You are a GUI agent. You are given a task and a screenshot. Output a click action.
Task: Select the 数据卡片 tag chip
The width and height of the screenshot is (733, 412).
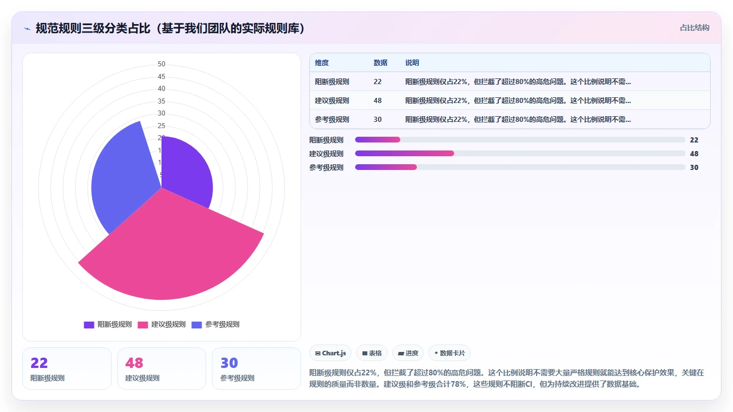coord(450,353)
